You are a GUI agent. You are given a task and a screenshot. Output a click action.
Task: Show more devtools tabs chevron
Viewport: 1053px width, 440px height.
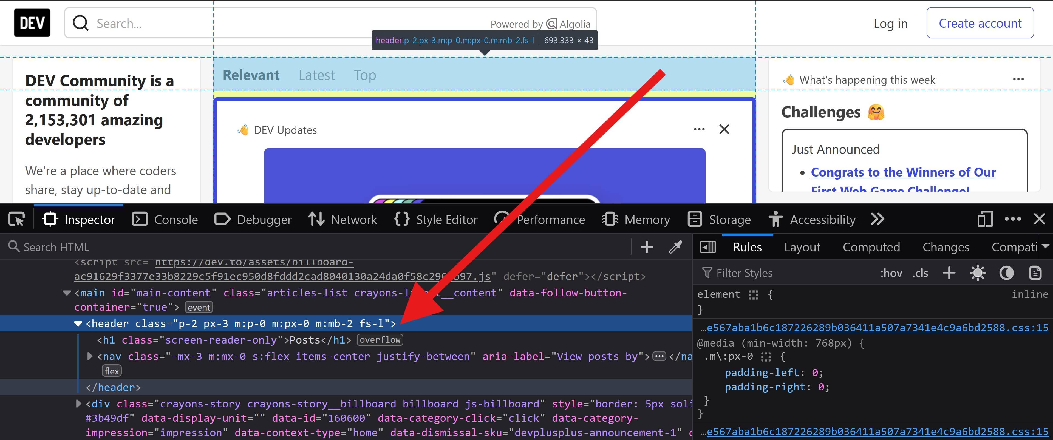pos(877,219)
